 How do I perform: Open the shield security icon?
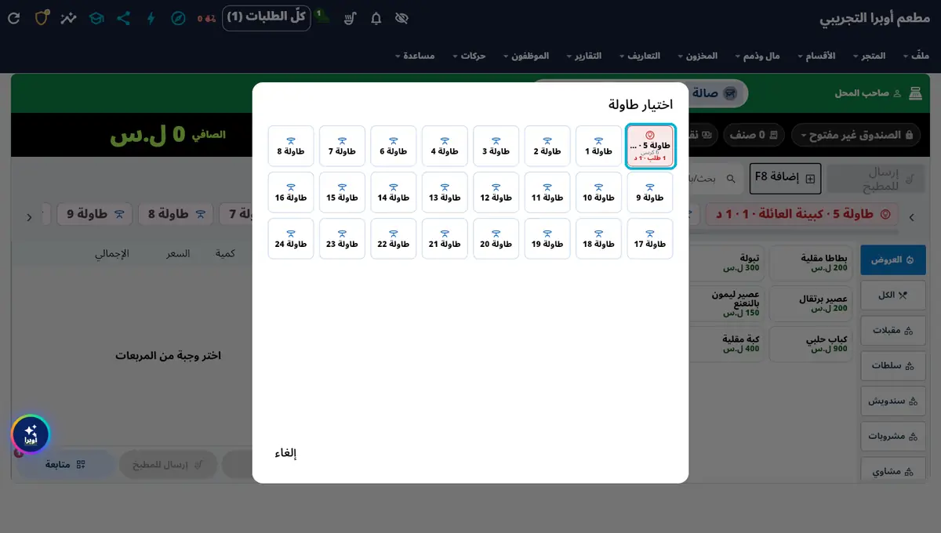(42, 18)
